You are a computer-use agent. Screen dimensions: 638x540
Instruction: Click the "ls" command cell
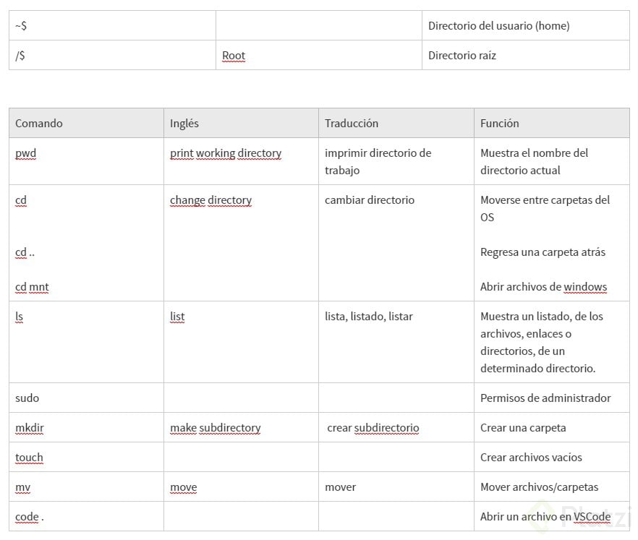click(x=20, y=317)
